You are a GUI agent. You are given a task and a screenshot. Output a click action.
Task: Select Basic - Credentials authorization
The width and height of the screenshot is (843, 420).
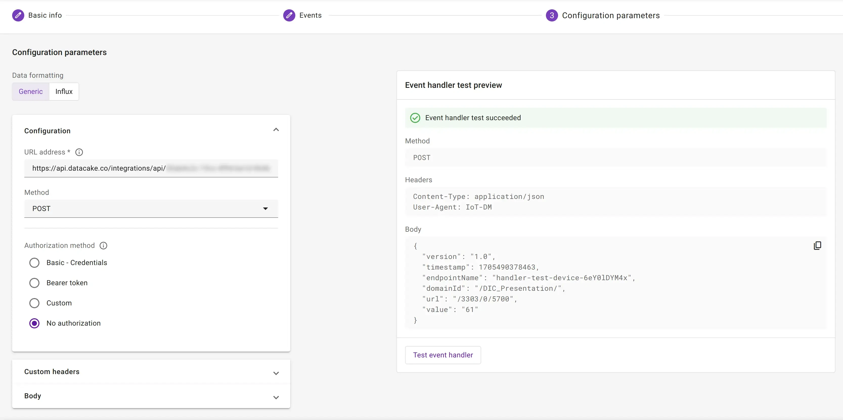coord(34,263)
